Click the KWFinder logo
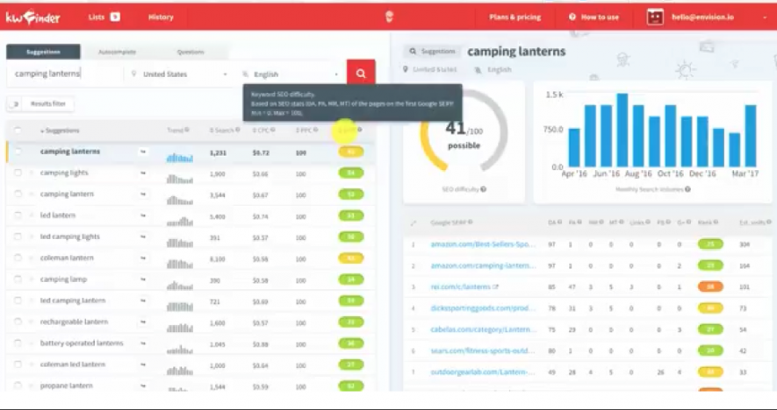 (x=32, y=18)
